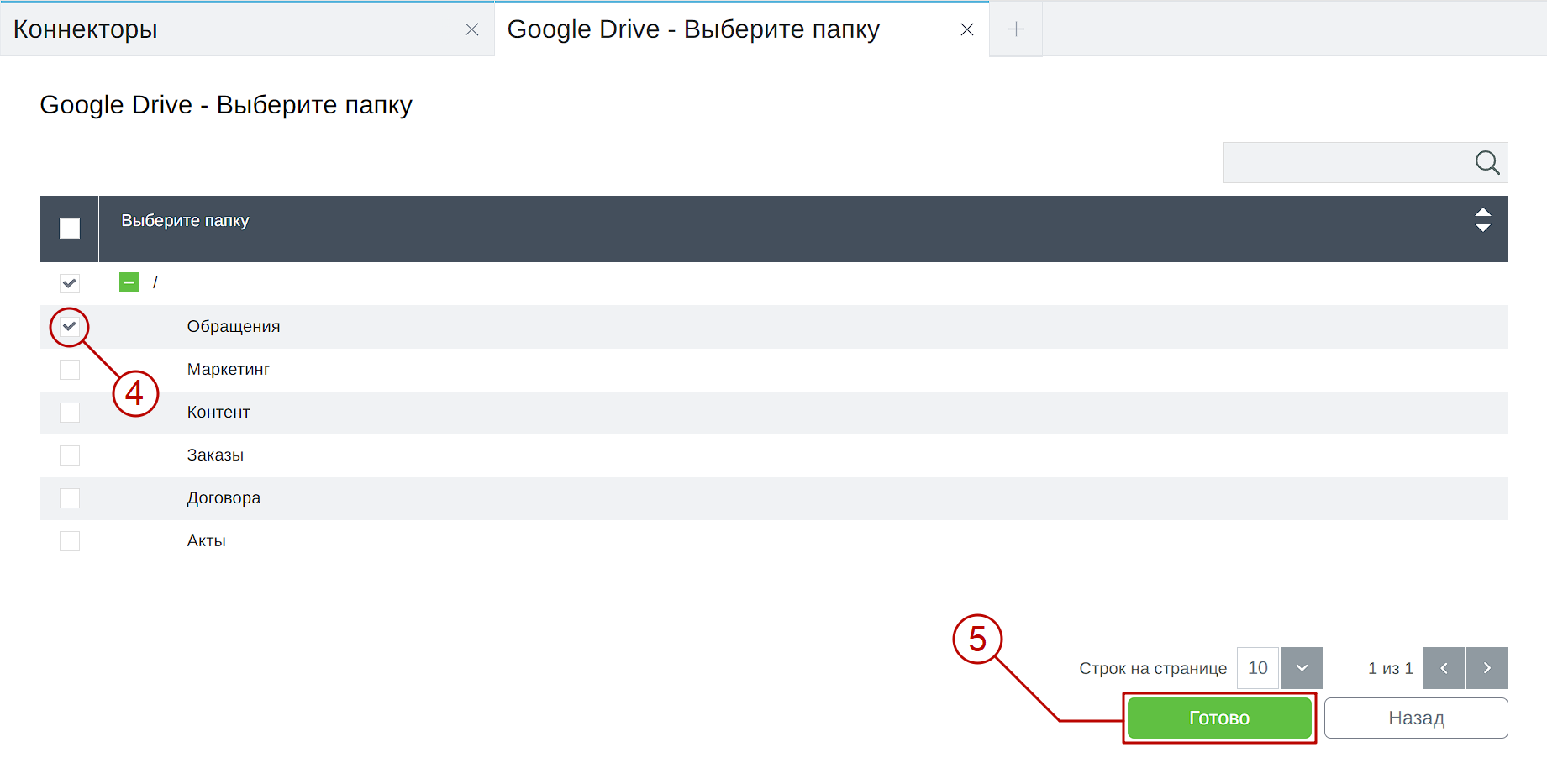The width and height of the screenshot is (1547, 779).
Task: Uncheck the Обращения folder checkbox
Action: pyautogui.click(x=70, y=327)
